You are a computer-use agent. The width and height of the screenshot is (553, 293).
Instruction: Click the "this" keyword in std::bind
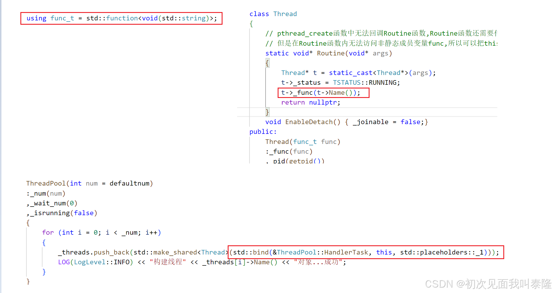[x=384, y=252]
